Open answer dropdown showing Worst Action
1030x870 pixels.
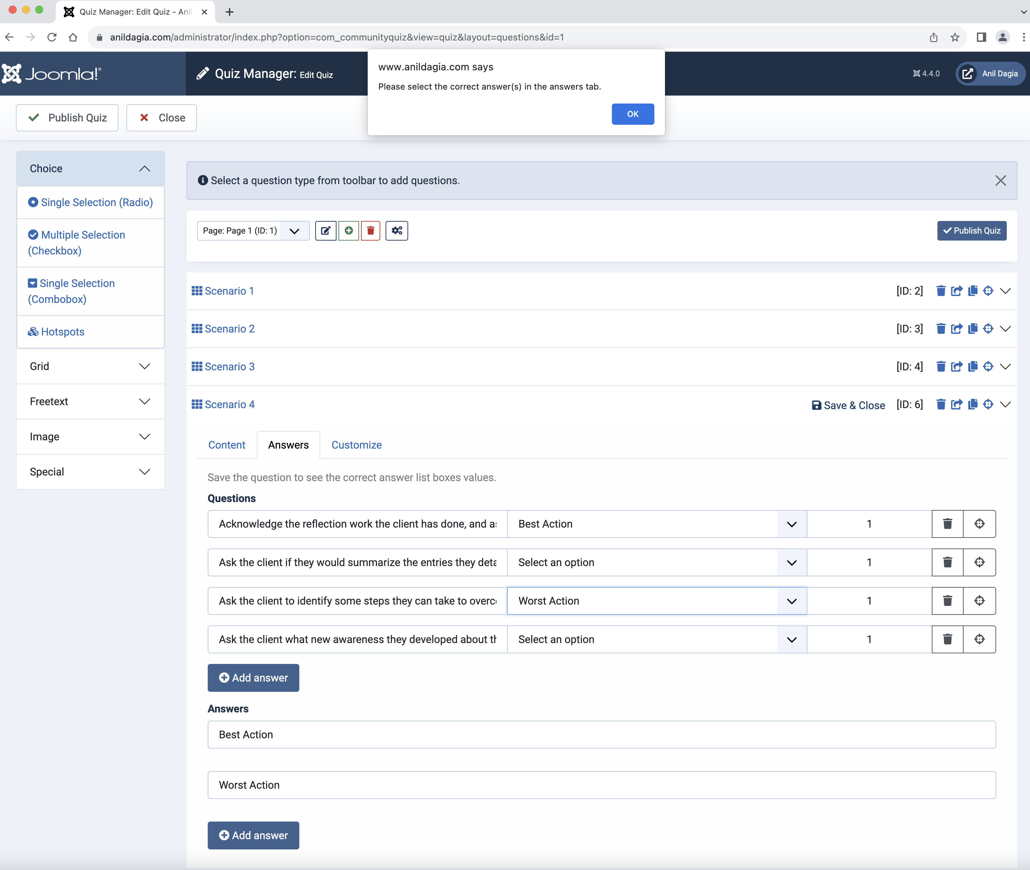pos(656,601)
